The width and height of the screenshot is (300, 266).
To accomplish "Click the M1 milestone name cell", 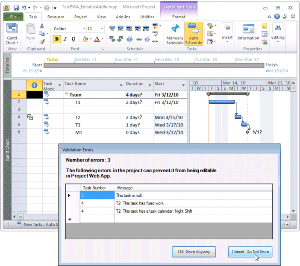I will pyautogui.click(x=94, y=132).
